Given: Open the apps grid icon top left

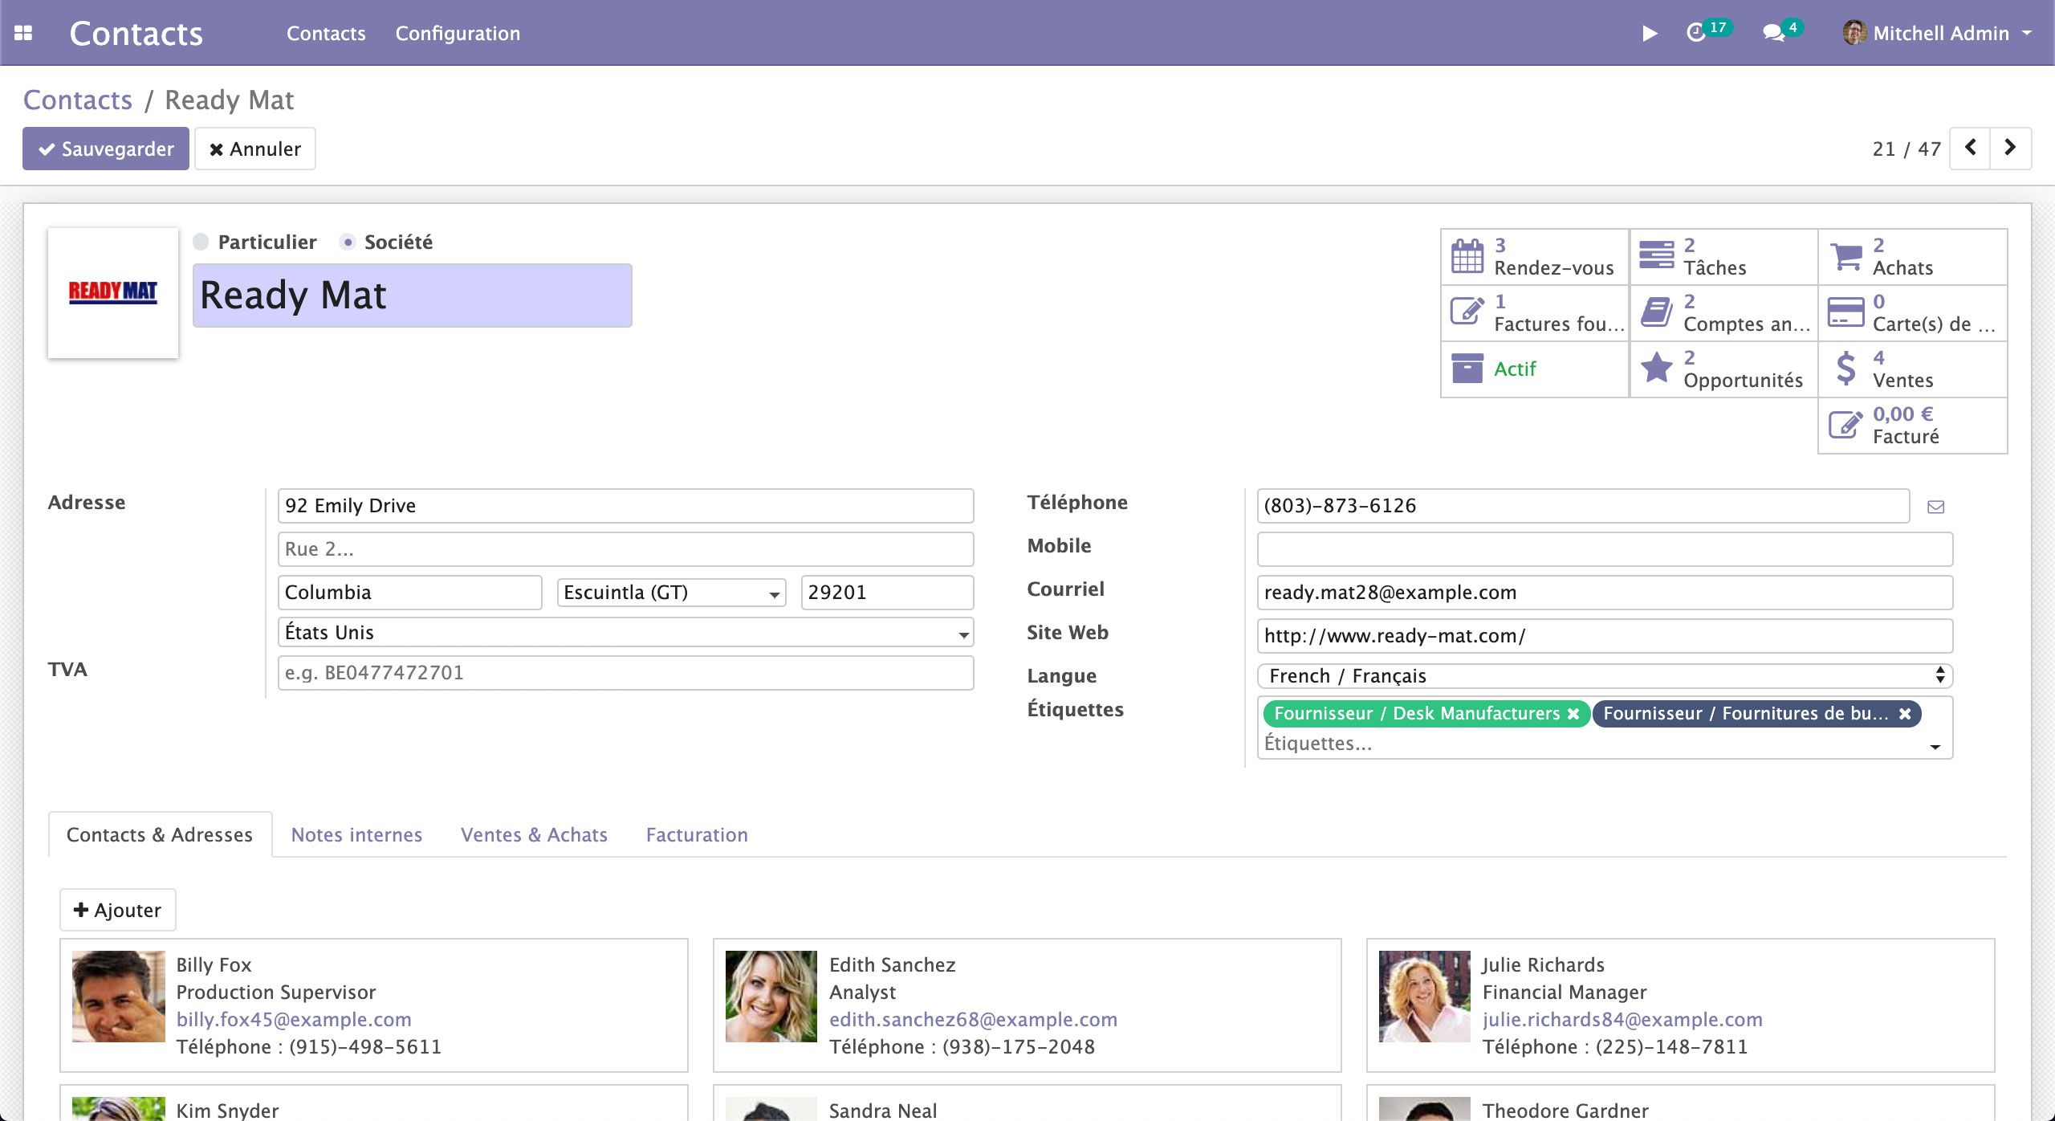Looking at the screenshot, I should coord(25,32).
